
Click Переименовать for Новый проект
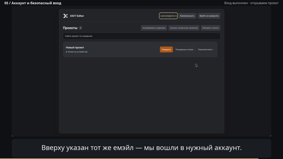(x=205, y=49)
